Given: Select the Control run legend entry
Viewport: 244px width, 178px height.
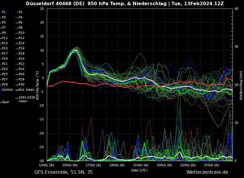Looking at the screenshot, I should pos(7,90).
